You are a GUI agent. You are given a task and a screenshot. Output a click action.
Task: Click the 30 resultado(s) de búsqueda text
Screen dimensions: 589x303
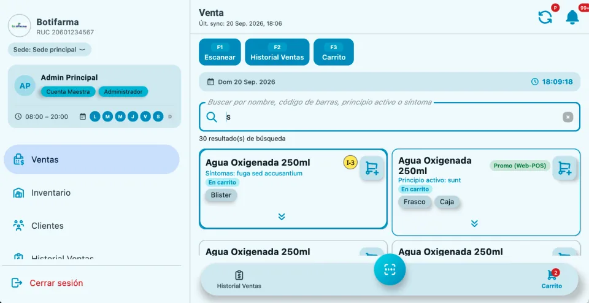(x=242, y=139)
